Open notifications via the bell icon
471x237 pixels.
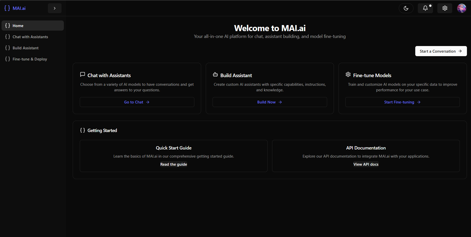[x=425, y=8]
